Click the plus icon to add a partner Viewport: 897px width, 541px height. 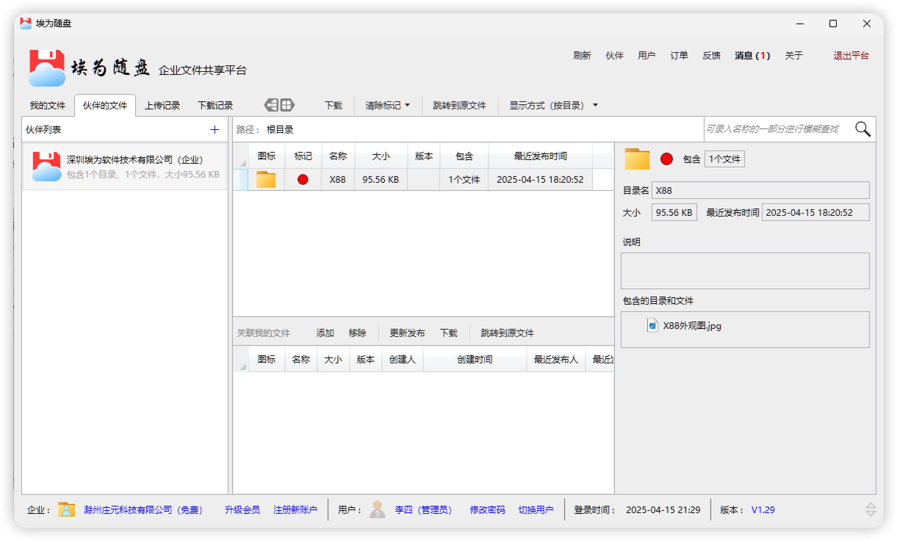point(215,129)
